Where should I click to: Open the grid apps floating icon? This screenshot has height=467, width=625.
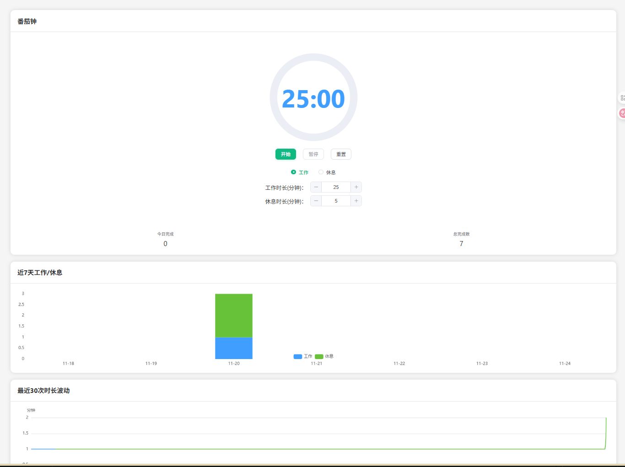tap(622, 98)
